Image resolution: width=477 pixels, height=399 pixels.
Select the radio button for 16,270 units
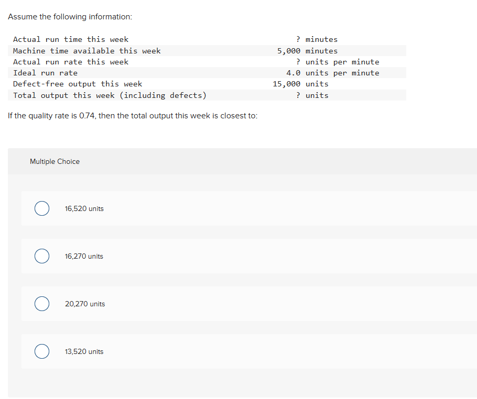point(42,256)
